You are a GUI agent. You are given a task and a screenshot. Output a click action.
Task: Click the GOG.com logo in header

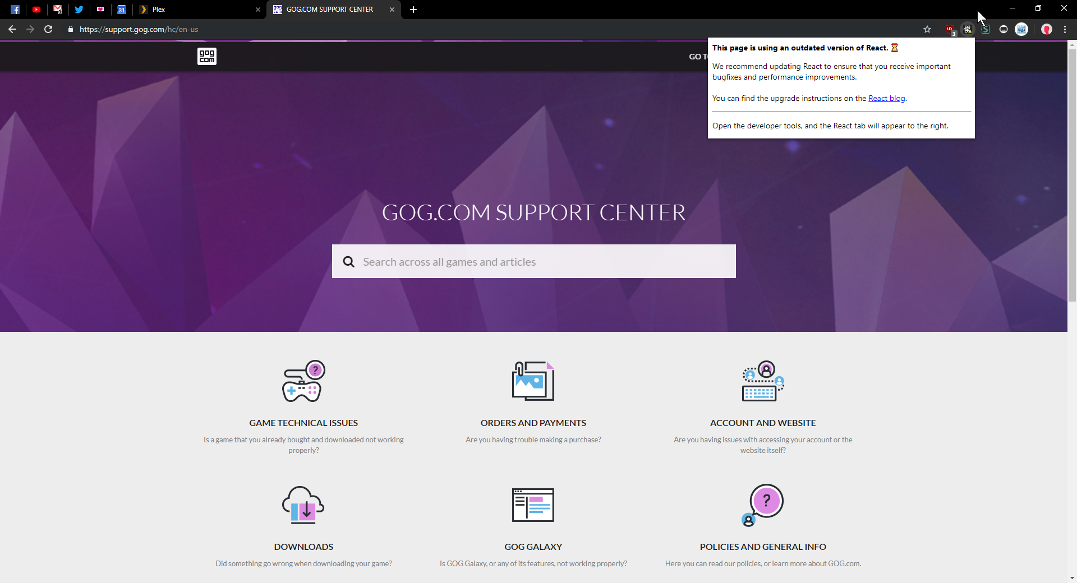coord(206,56)
